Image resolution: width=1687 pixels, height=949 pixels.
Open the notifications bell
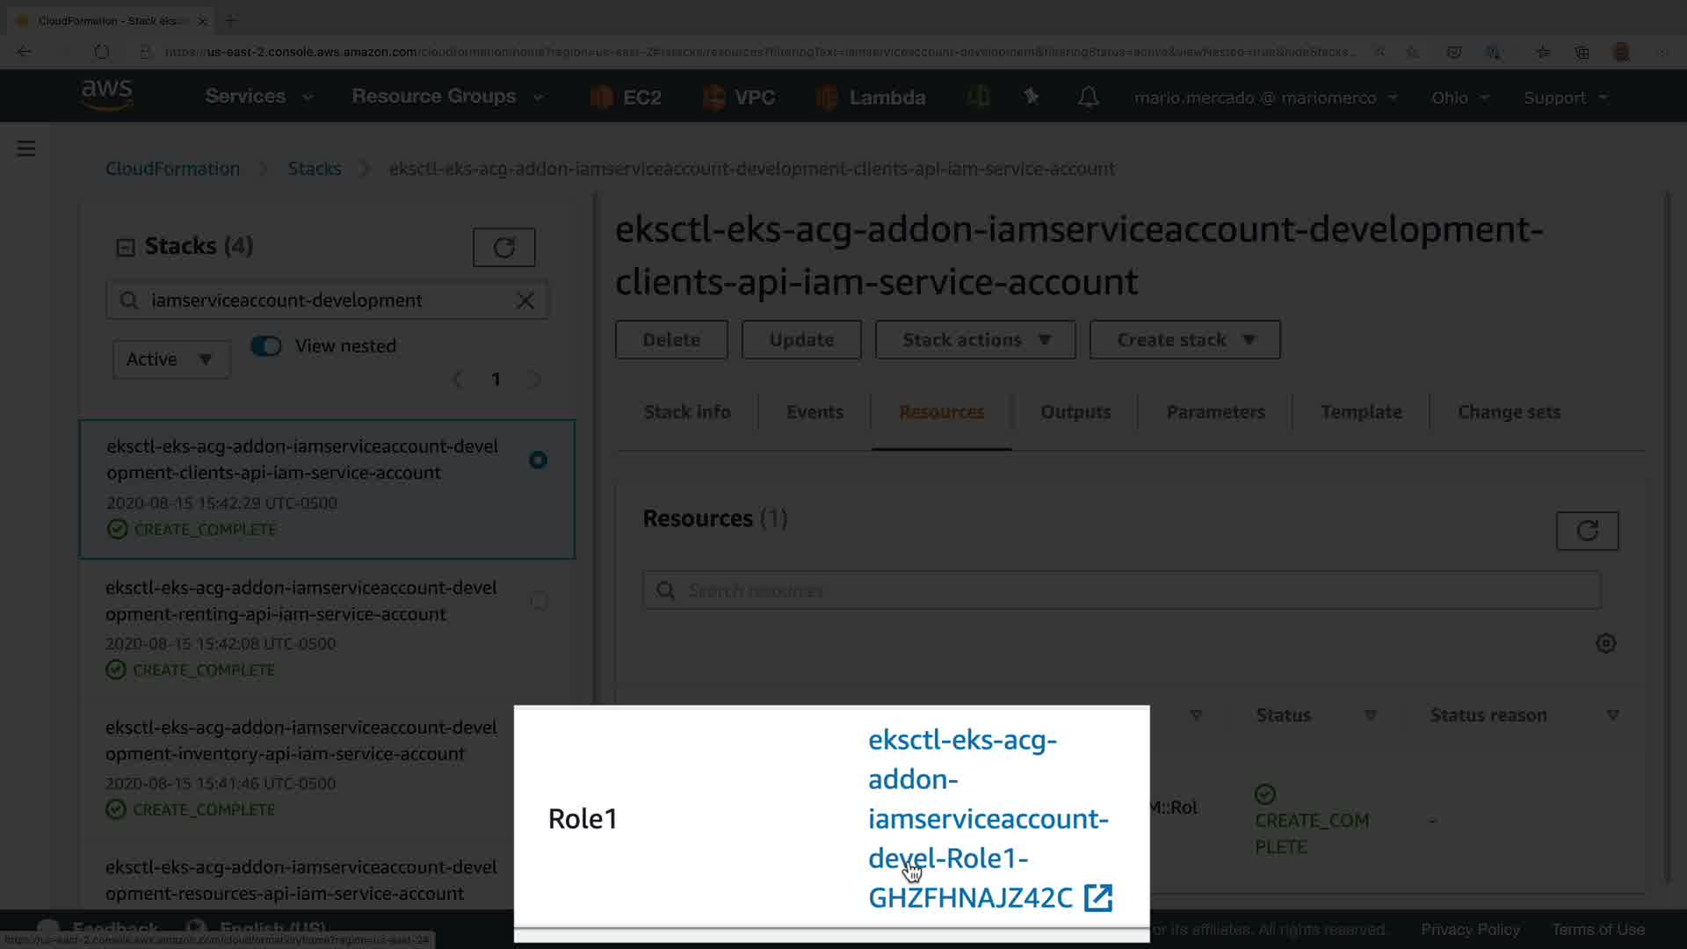1088,97
